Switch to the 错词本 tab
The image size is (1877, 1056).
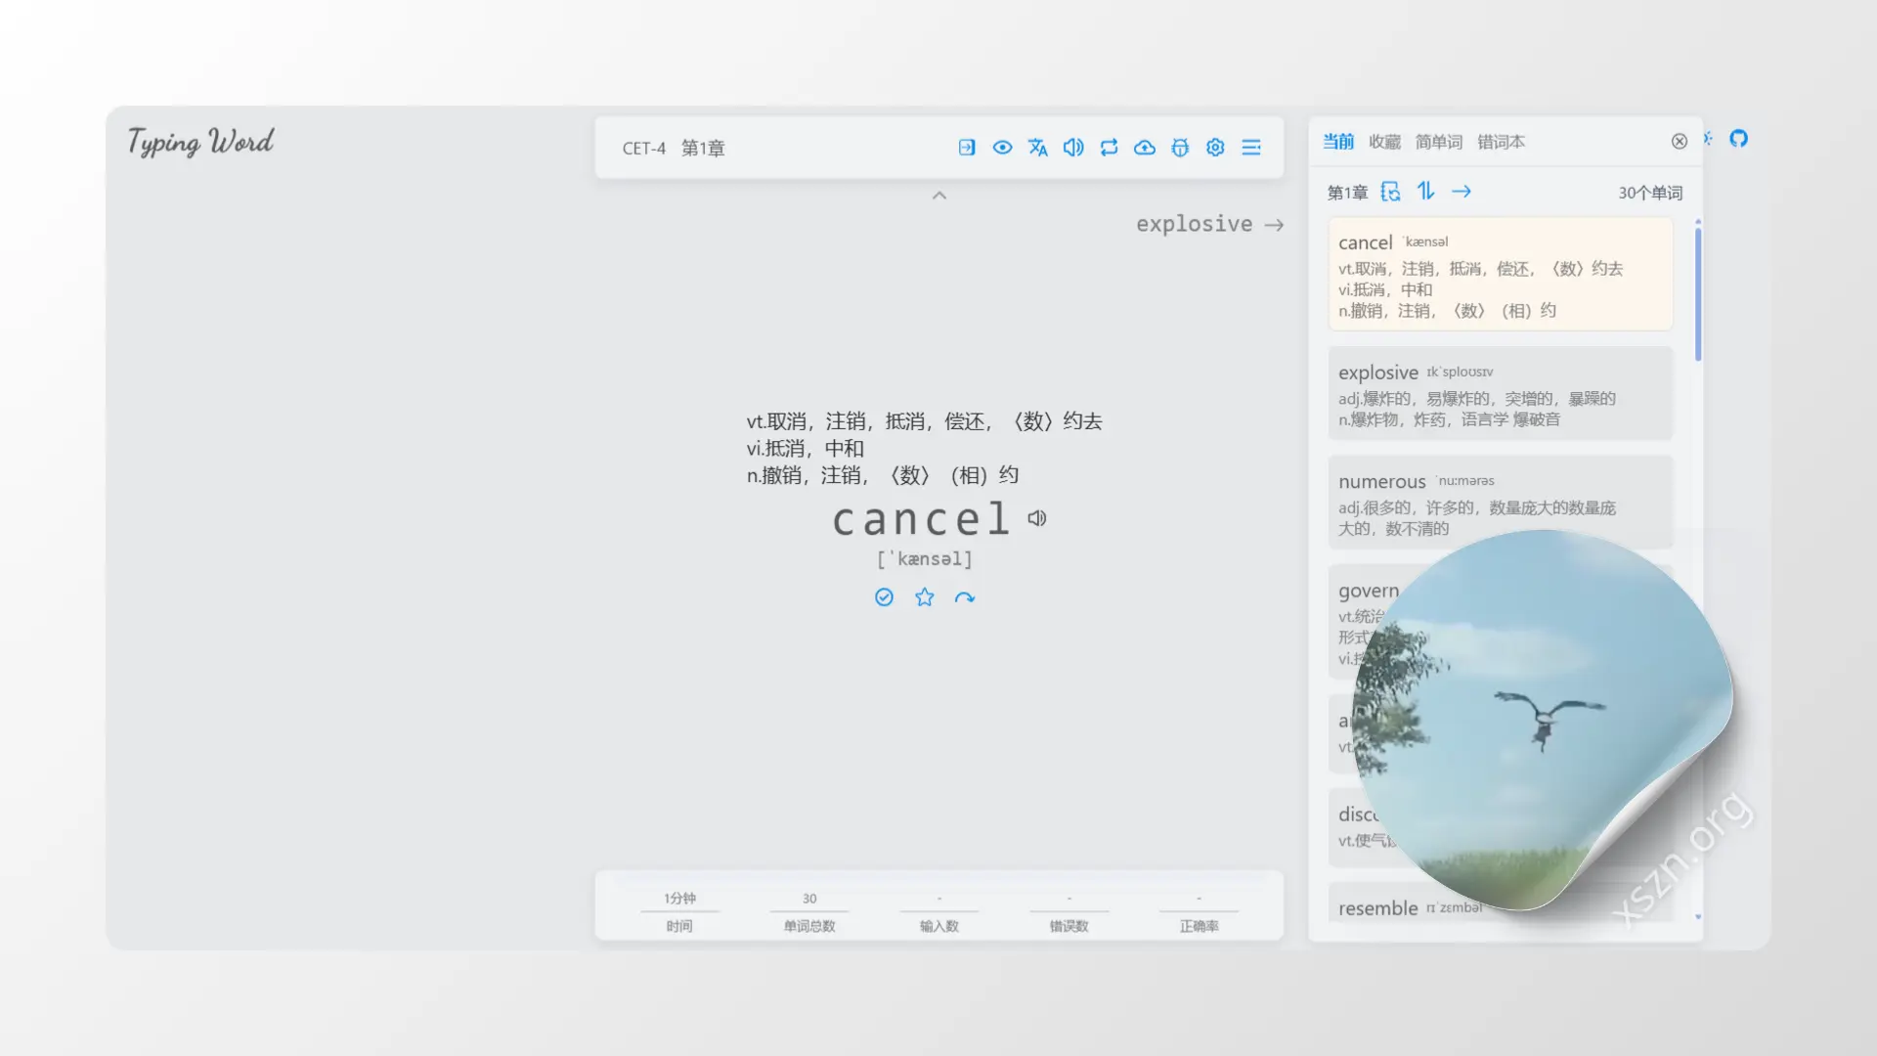1502,142
